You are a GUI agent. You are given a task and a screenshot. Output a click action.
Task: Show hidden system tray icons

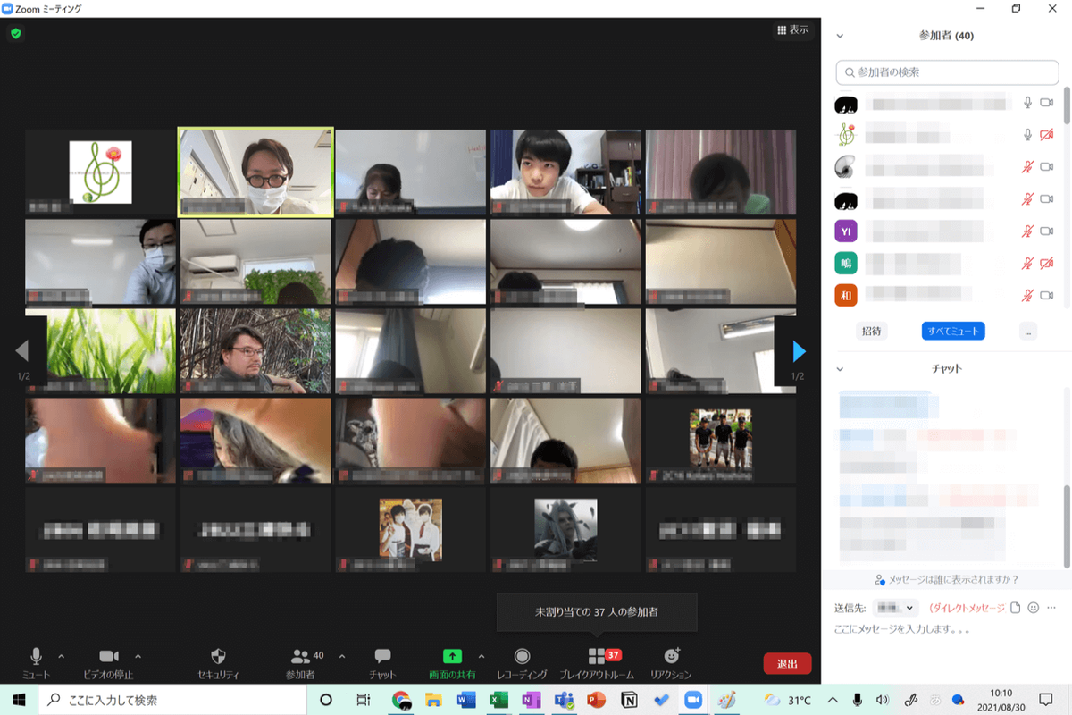833,700
